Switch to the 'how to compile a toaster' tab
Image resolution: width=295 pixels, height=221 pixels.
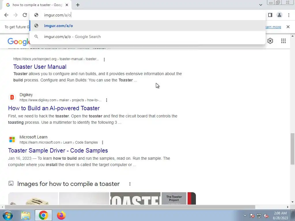(x=37, y=5)
